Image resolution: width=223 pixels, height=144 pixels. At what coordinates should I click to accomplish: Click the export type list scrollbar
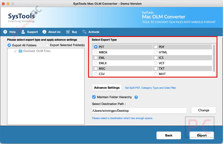(x=214, y=58)
